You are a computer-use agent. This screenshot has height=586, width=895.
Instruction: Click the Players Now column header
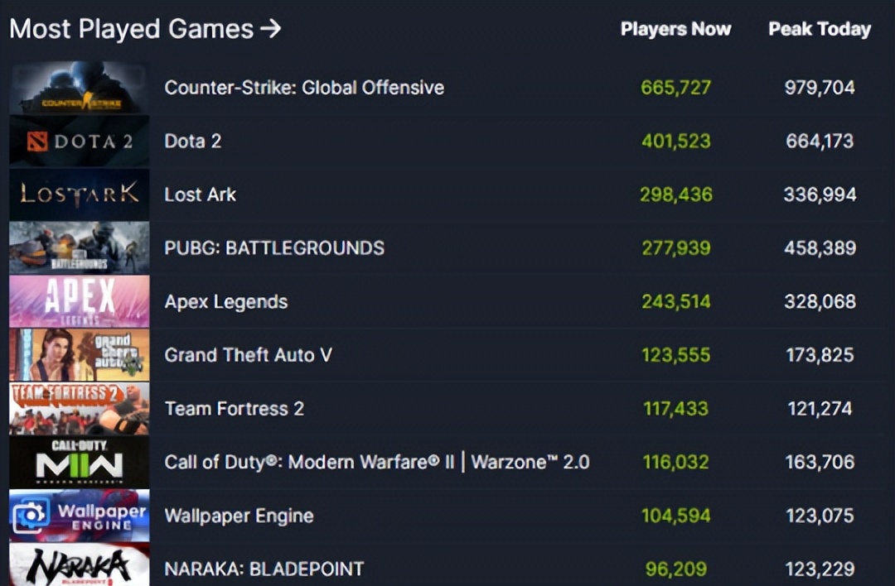675,29
